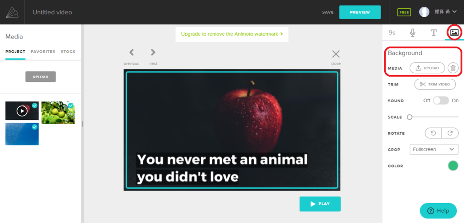Open the background image tab icon
The width and height of the screenshot is (464, 223).
pos(454,33)
